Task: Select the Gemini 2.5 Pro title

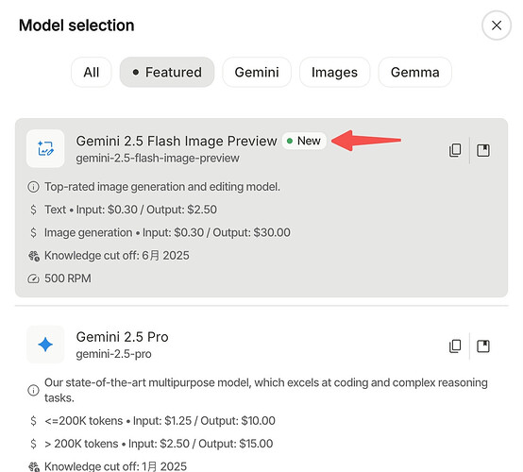Action: (122, 337)
